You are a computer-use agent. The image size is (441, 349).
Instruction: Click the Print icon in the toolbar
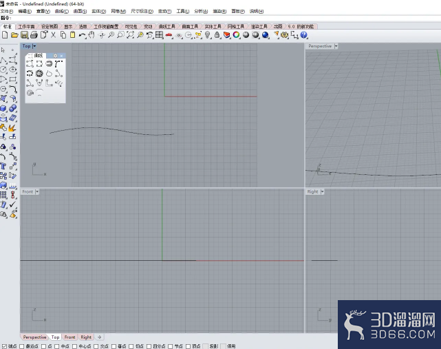(34, 35)
